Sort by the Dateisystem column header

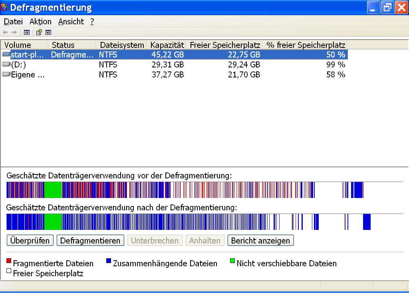click(121, 45)
